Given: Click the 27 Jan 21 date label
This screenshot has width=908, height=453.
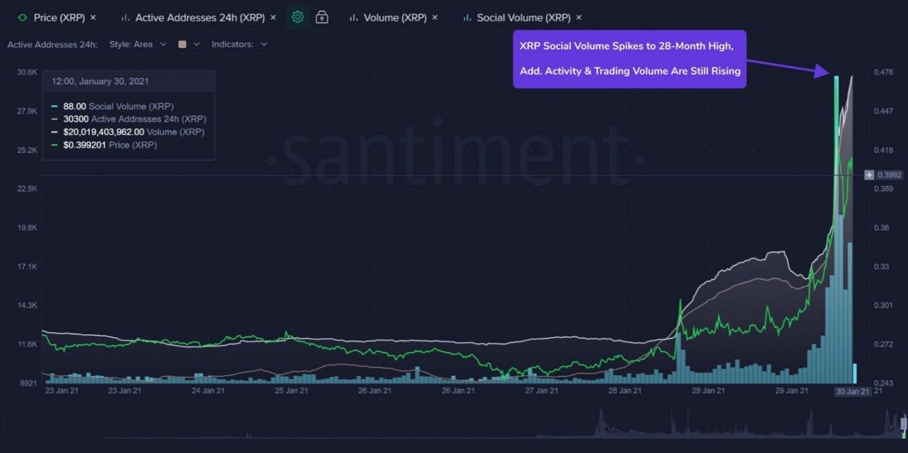Looking at the screenshot, I should pos(541,391).
